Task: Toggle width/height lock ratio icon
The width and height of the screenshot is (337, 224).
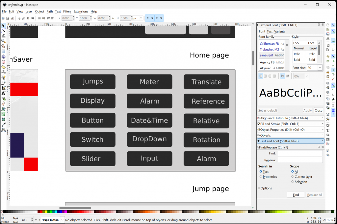Action: click(x=113, y=18)
